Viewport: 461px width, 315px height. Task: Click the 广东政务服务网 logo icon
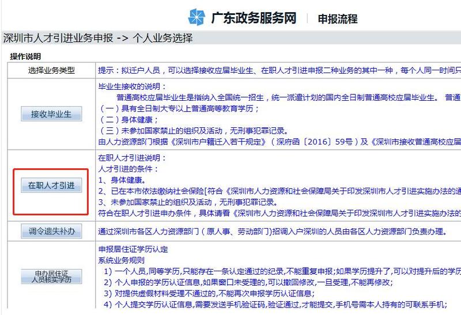tap(197, 17)
